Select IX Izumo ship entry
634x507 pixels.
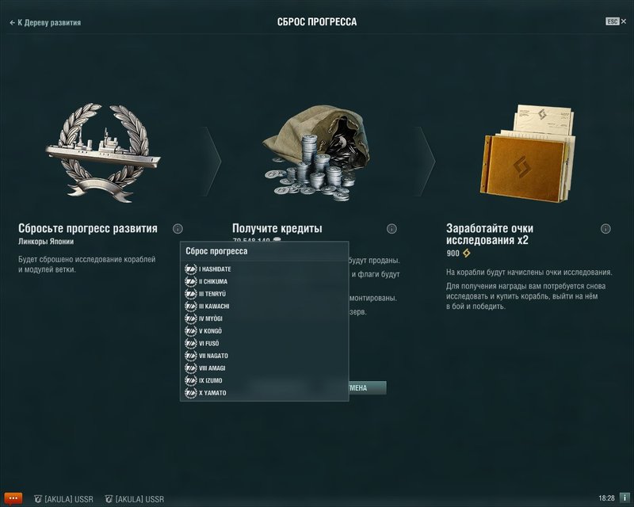(204, 380)
